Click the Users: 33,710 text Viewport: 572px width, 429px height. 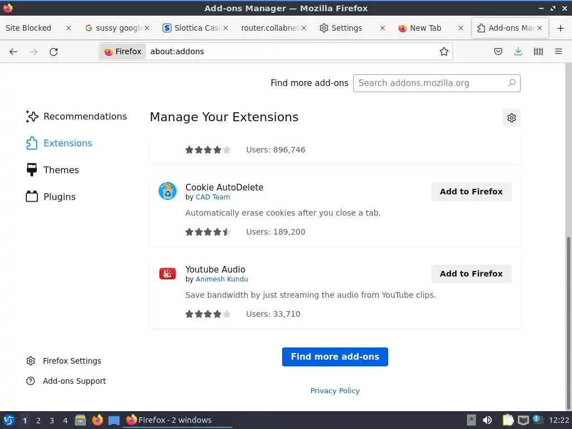273,314
